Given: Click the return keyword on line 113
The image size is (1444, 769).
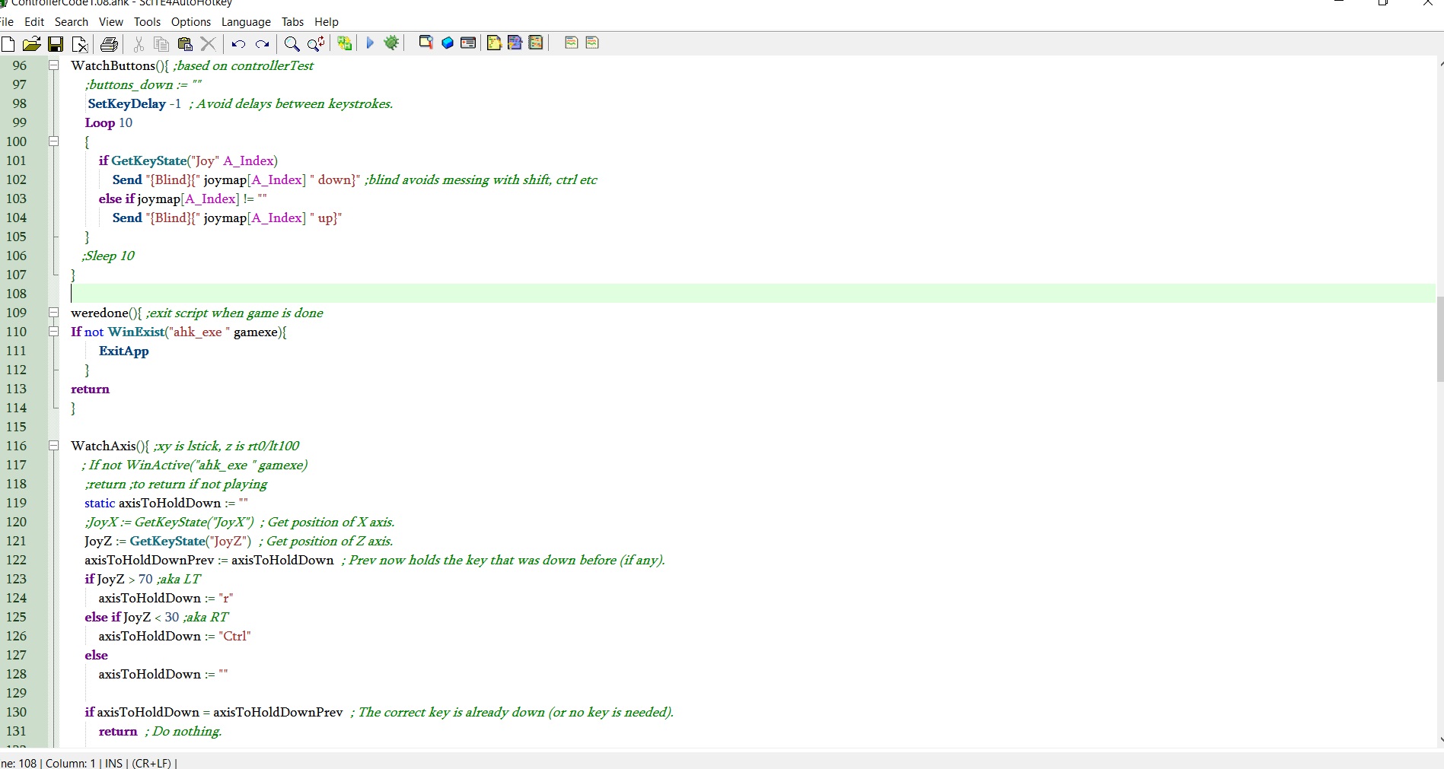Looking at the screenshot, I should pyautogui.click(x=90, y=389).
